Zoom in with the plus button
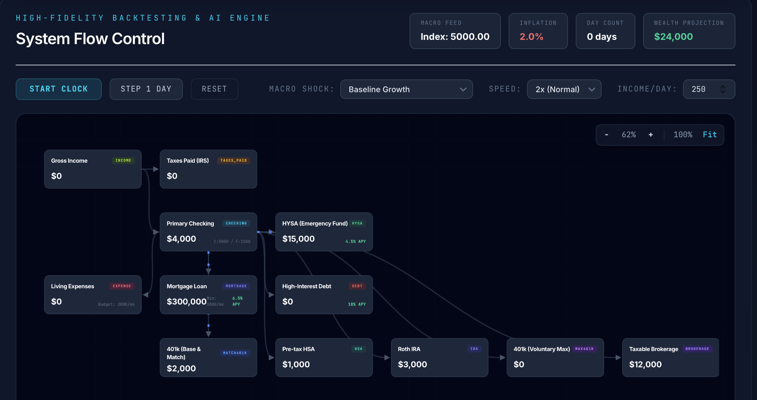 point(651,135)
